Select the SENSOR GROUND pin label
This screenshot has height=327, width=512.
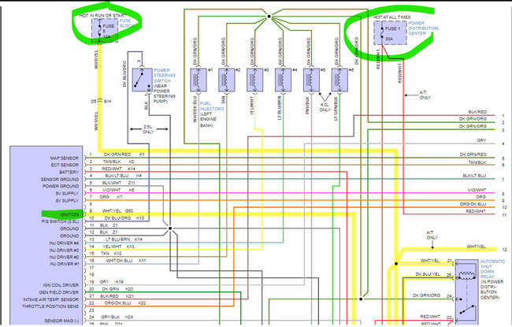[x=60, y=180]
